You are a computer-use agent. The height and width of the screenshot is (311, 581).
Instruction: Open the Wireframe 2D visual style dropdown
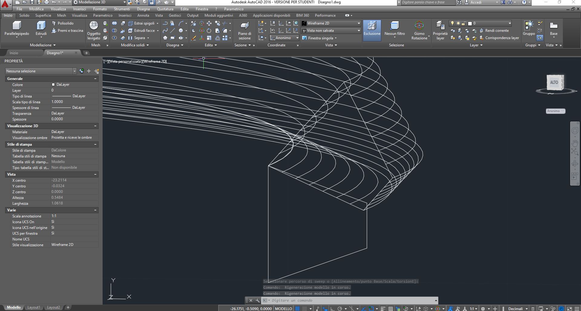[x=331, y=23]
